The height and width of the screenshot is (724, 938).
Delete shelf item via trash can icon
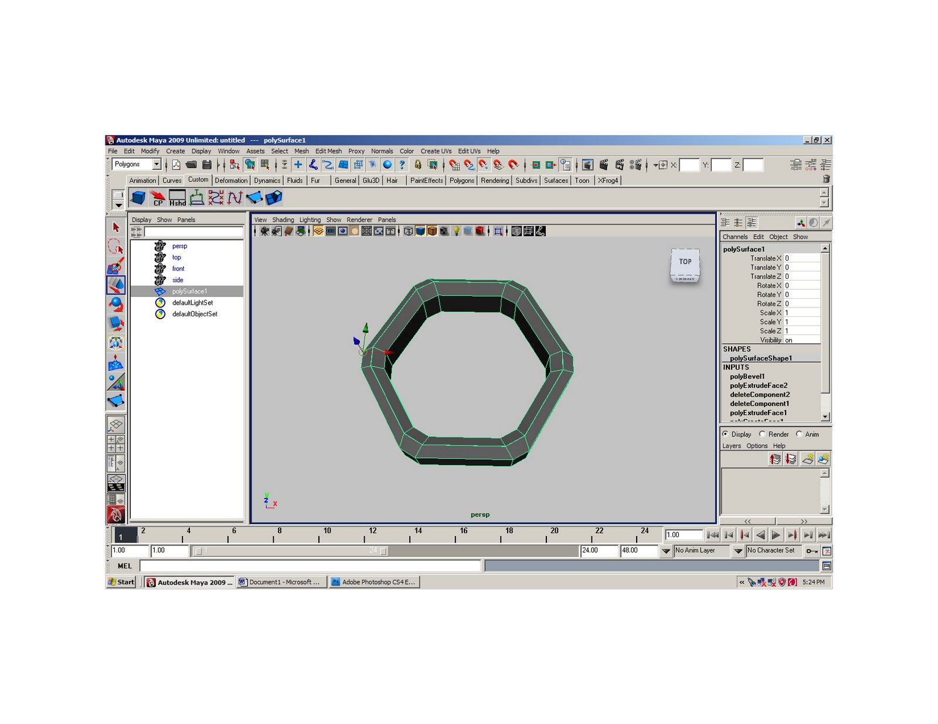point(826,179)
